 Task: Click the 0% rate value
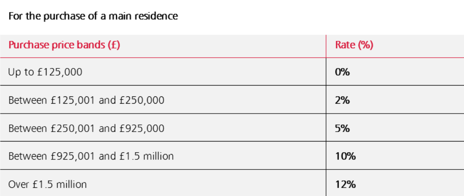coord(343,72)
